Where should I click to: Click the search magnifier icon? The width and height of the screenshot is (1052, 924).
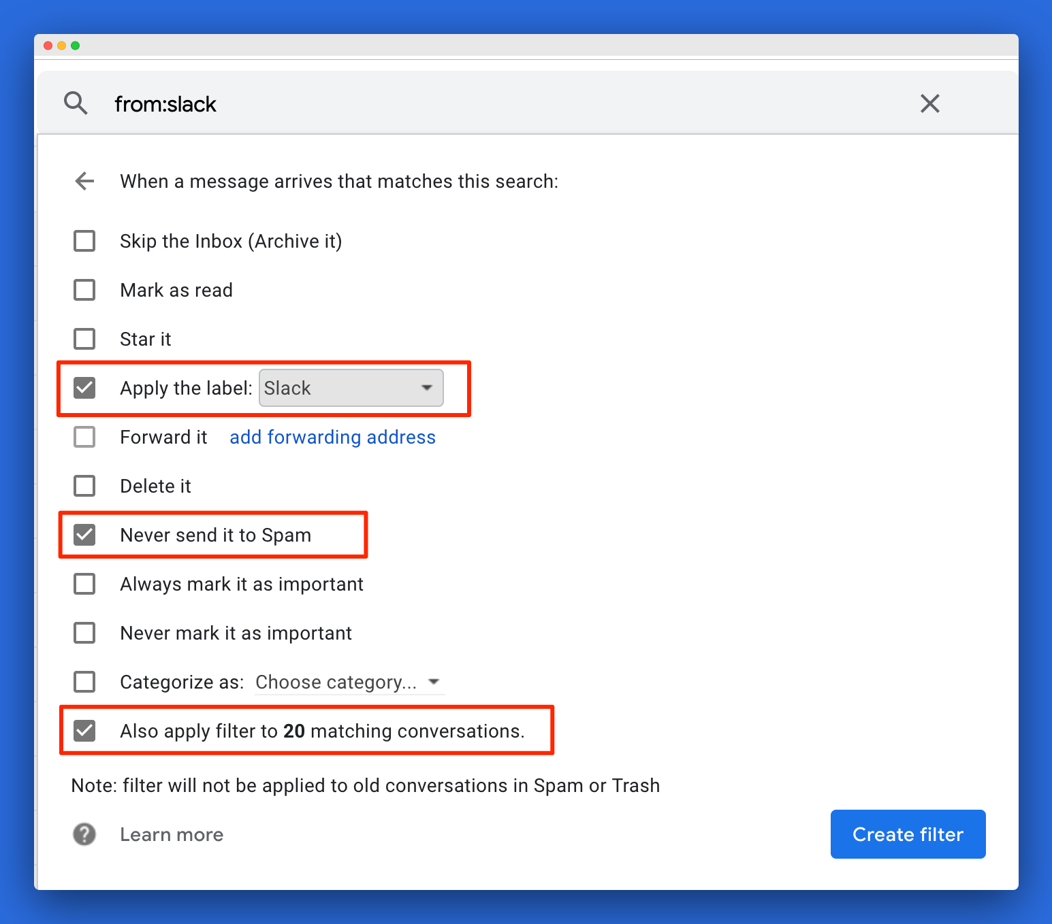coord(76,103)
